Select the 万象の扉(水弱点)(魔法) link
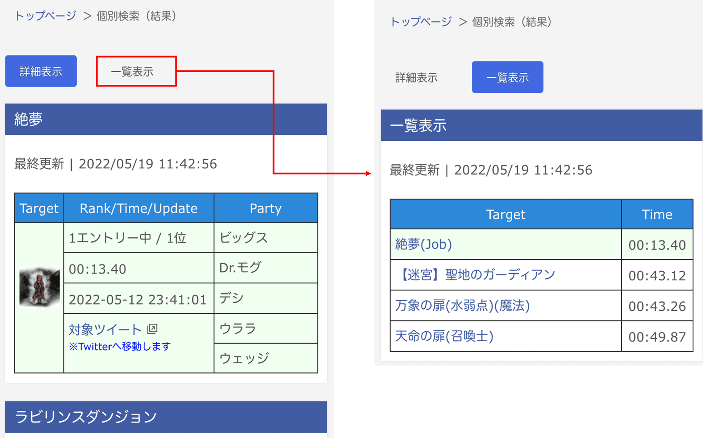The image size is (703, 438). 462,306
